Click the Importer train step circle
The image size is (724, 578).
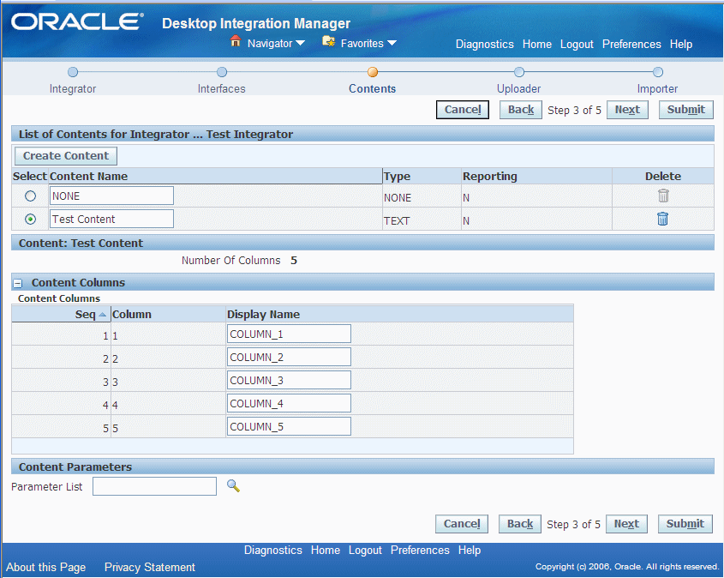(658, 72)
